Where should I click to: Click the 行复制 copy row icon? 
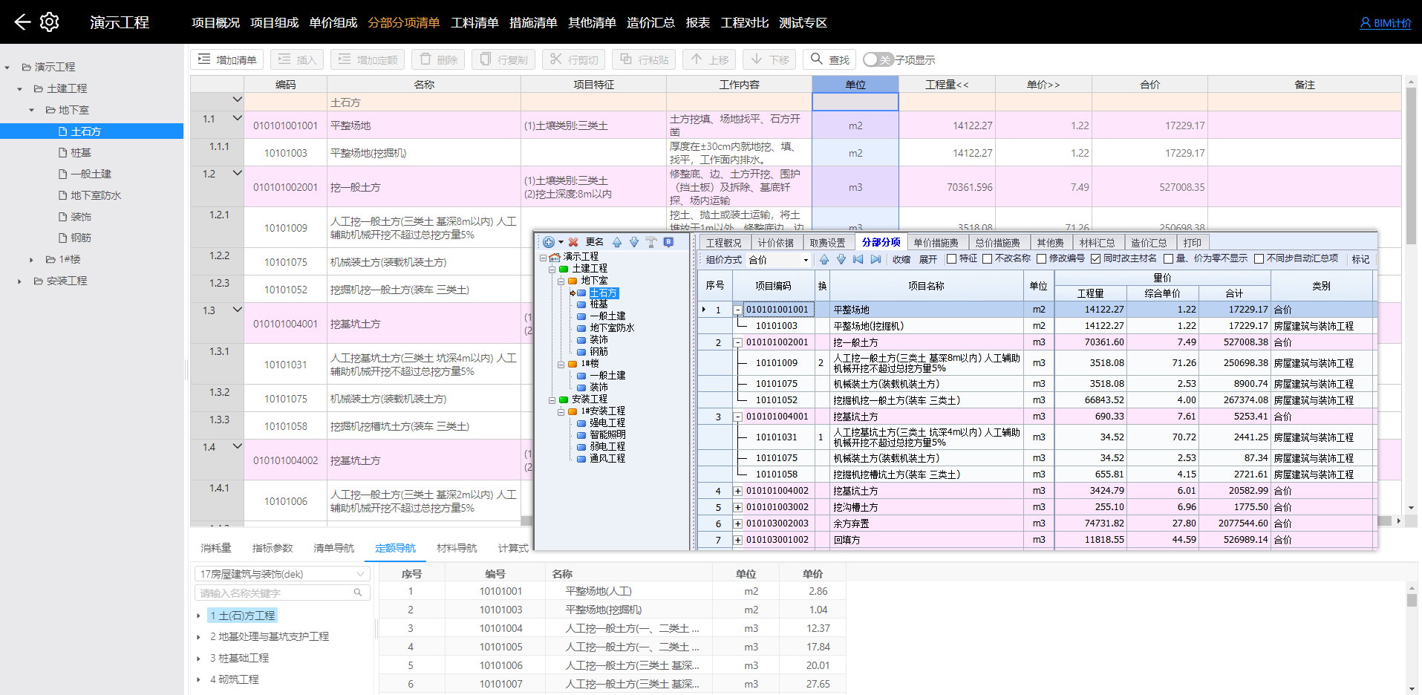click(485, 59)
